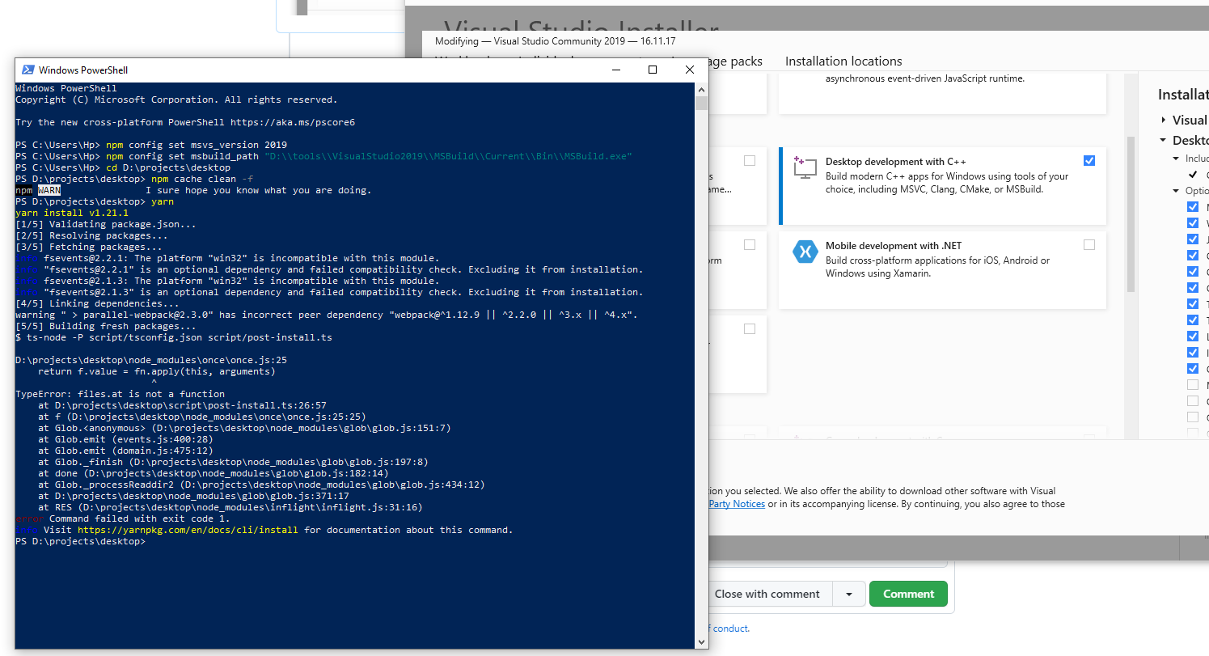Click the green Comment button
Image resolution: width=1209 pixels, height=656 pixels.
tap(908, 594)
